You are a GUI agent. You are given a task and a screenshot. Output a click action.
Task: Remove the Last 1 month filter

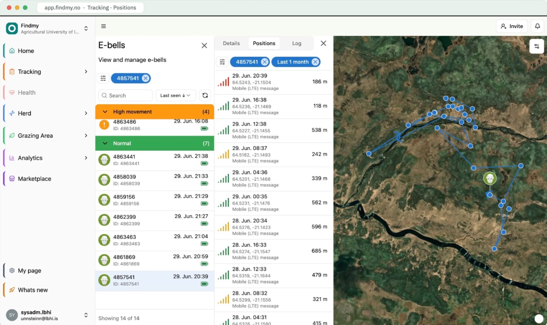(315, 62)
